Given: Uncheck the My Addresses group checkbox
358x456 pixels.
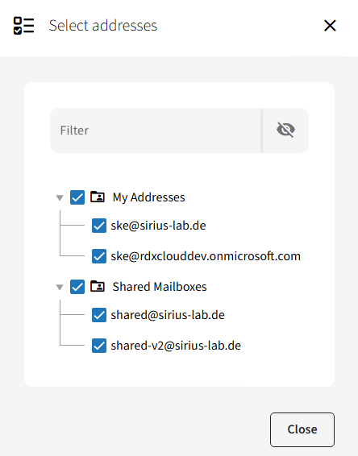Looking at the screenshot, I should tap(77, 197).
